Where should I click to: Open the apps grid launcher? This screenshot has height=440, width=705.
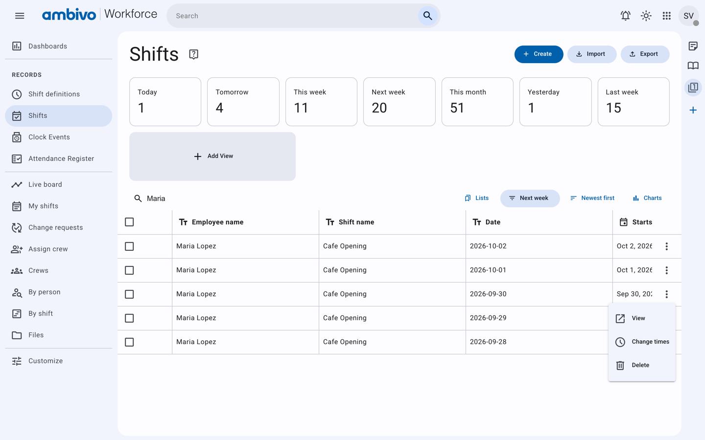coord(666,16)
